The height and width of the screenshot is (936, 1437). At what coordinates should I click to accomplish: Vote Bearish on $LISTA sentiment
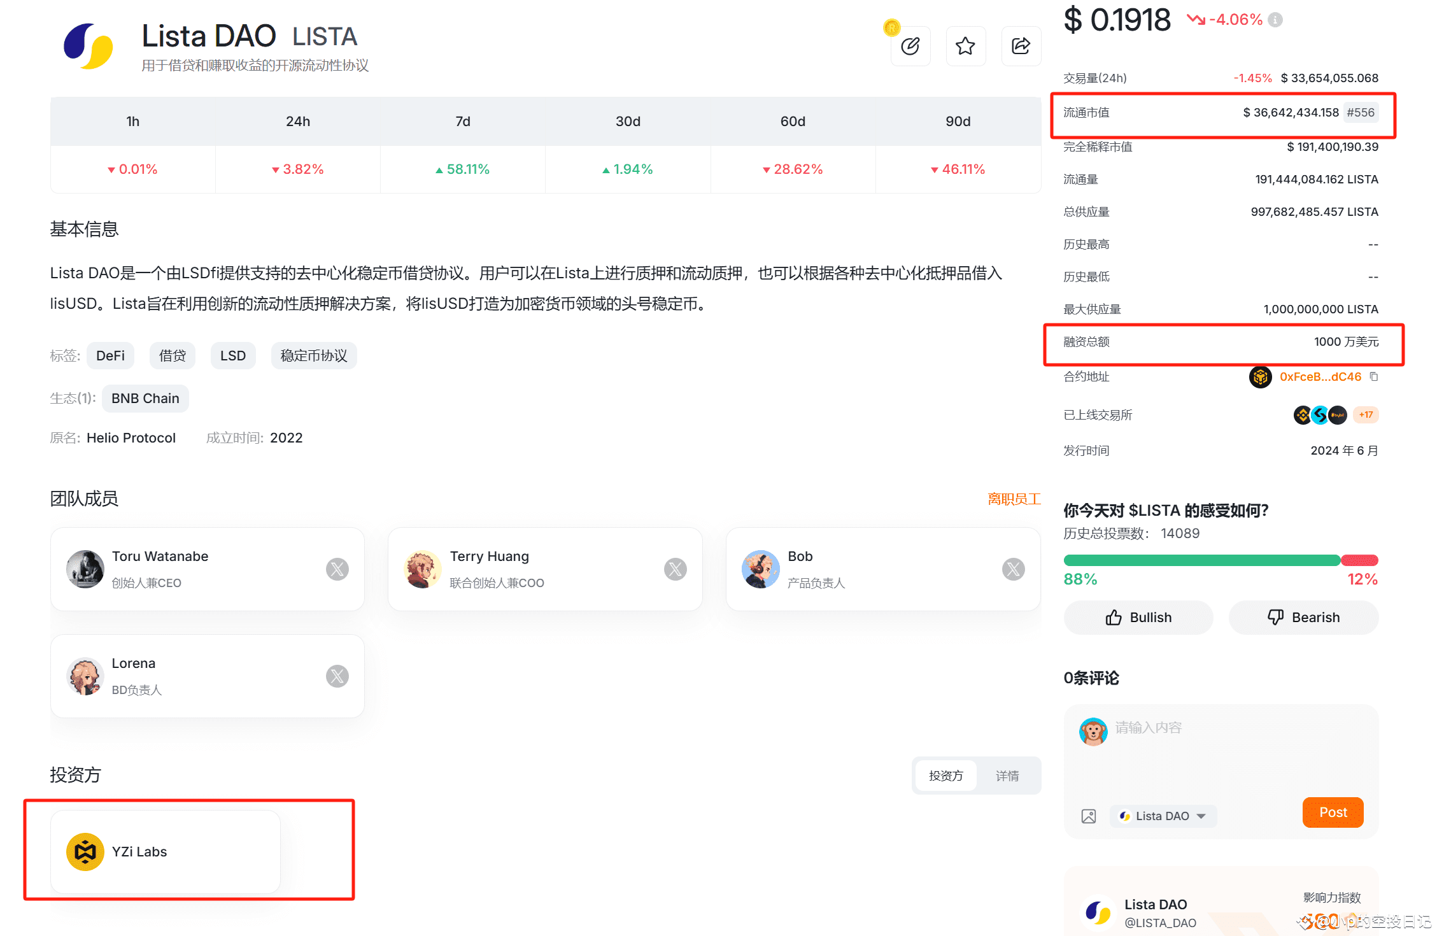tap(1303, 617)
